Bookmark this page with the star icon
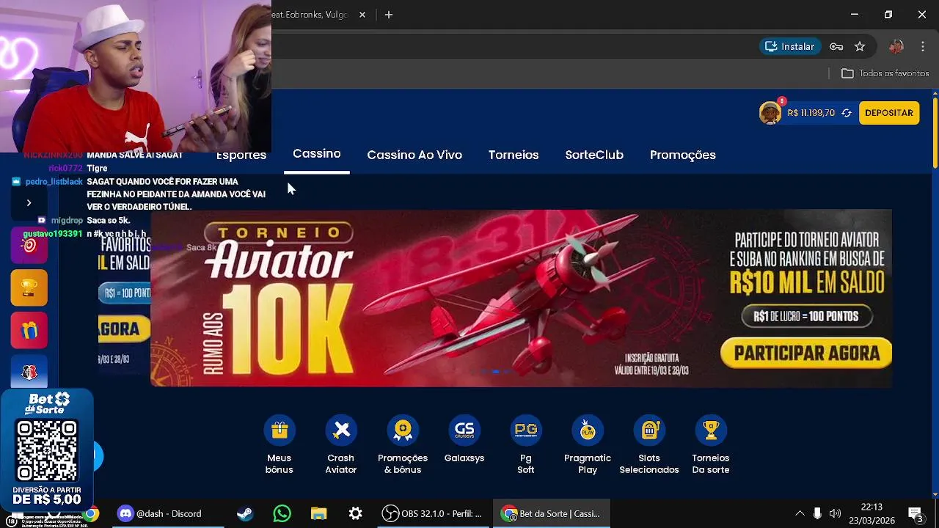 (x=860, y=46)
